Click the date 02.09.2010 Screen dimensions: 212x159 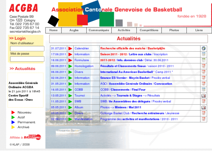(x=59, y=119)
